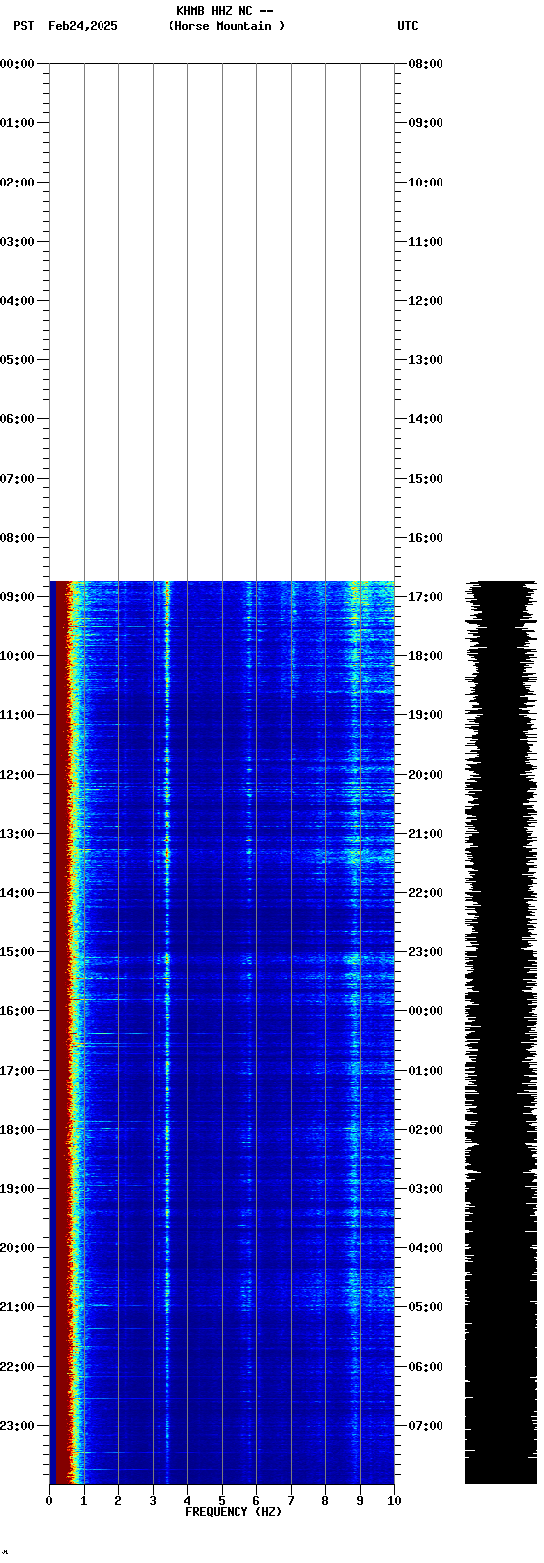The height and width of the screenshot is (1563, 544).
Task: Click frequency axis value '5'
Action: pos(222,1501)
